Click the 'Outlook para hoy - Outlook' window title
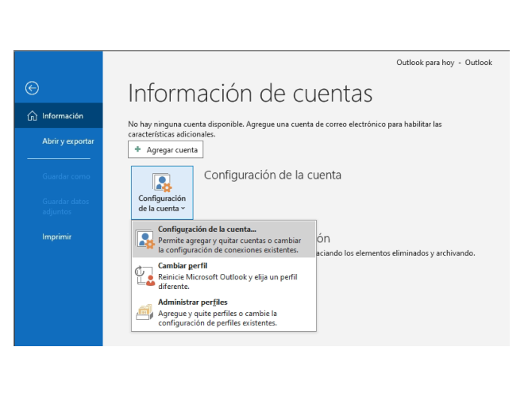Viewport: 524px width, 397px height. (444, 63)
